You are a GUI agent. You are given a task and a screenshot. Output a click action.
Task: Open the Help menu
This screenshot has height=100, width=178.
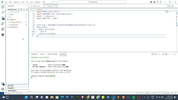[44, 2]
